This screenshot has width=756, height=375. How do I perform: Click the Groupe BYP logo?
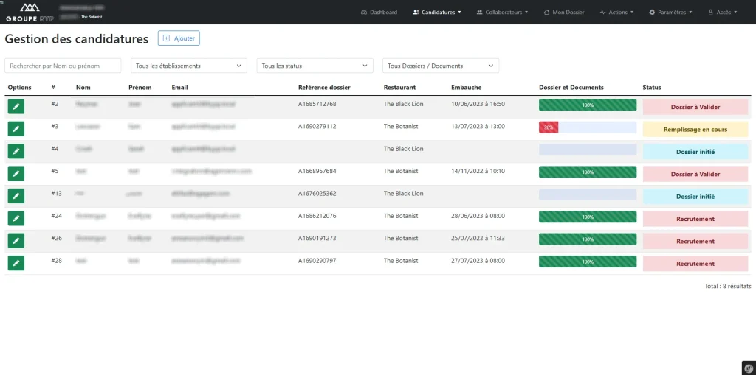[x=30, y=12]
